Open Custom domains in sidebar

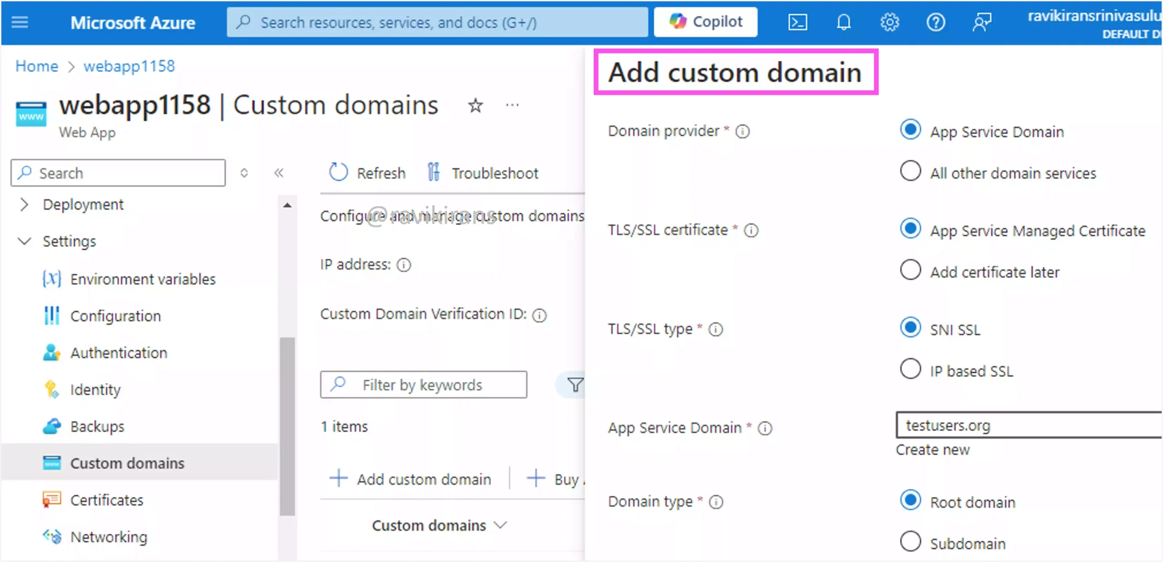pyautogui.click(x=139, y=463)
